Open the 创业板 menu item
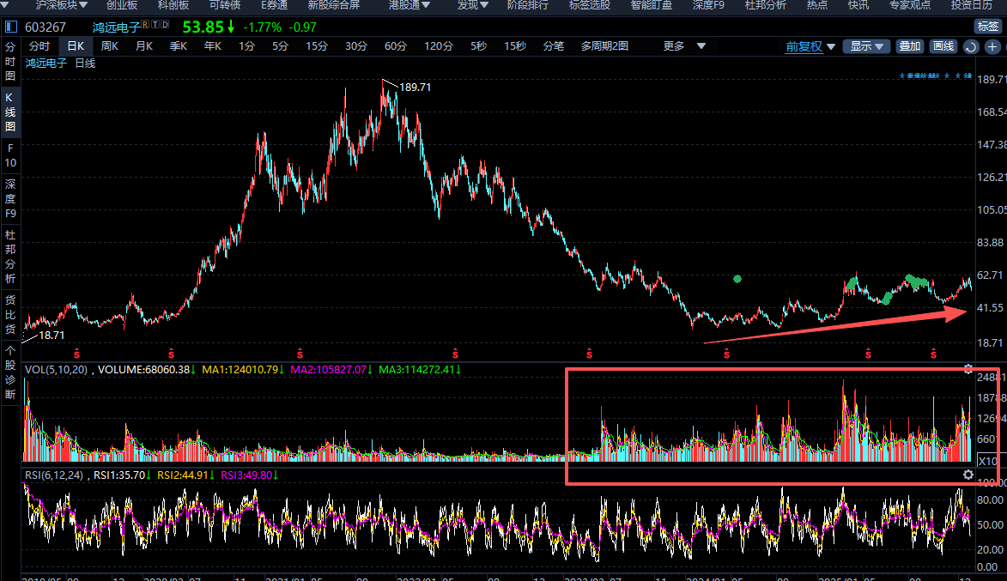The width and height of the screenshot is (1007, 581). [122, 5]
